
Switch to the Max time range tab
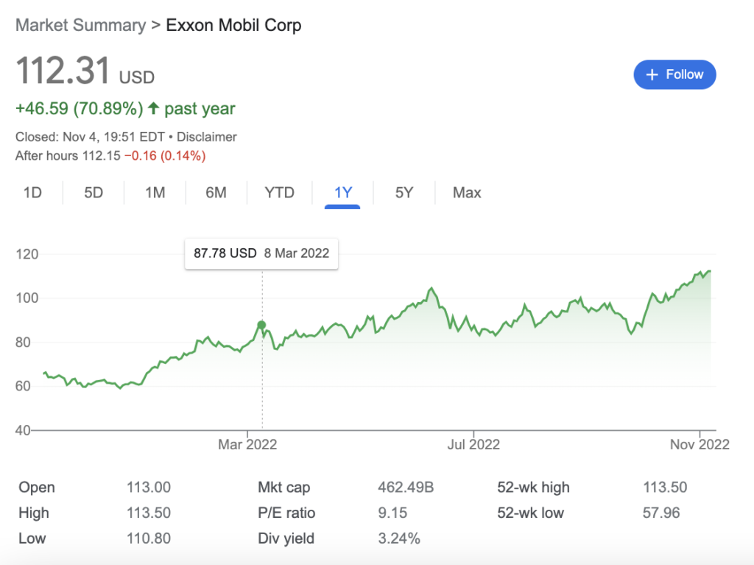click(x=466, y=193)
